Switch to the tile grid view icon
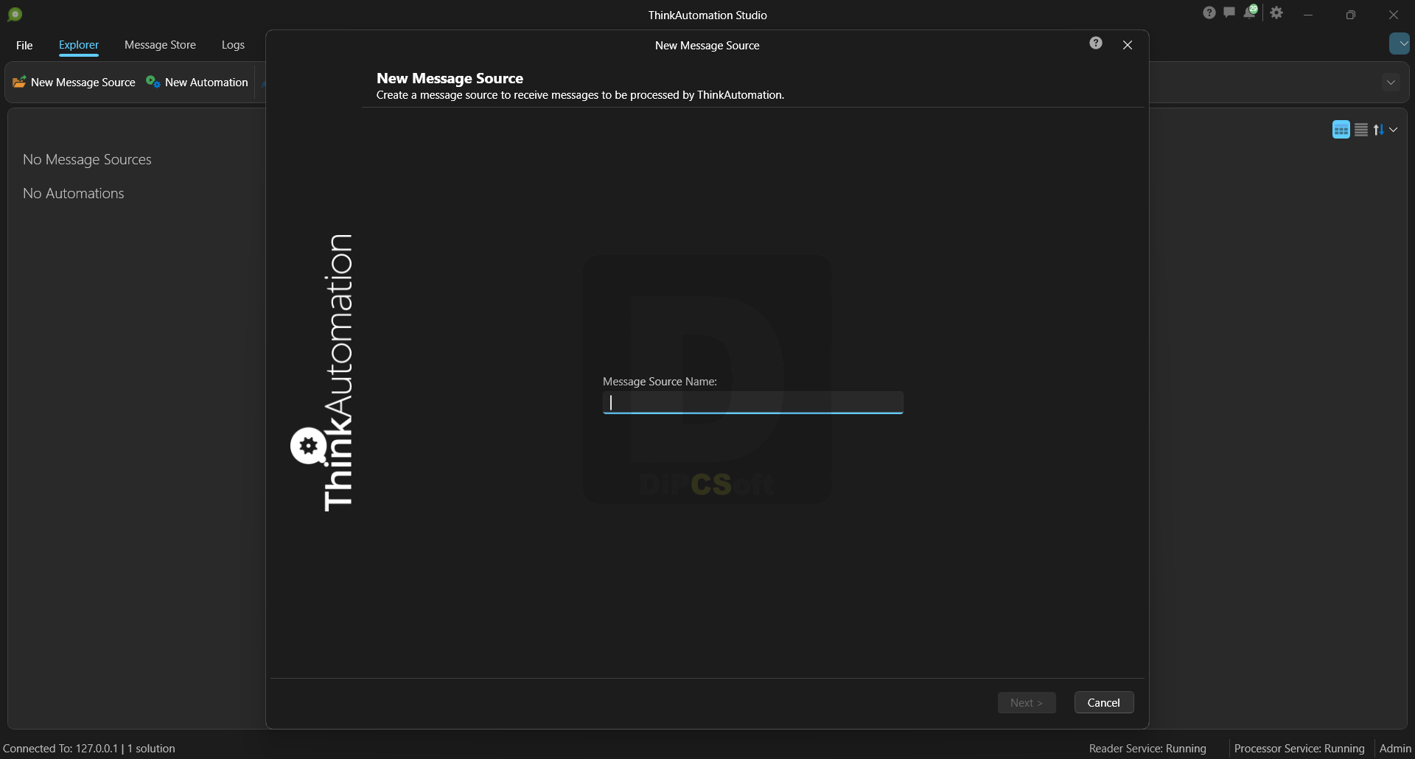 1341,130
